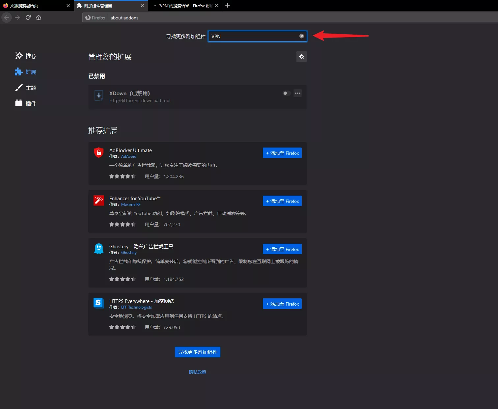
Task: Add Enhancer for YouTube to Firefox
Action: [x=282, y=201]
